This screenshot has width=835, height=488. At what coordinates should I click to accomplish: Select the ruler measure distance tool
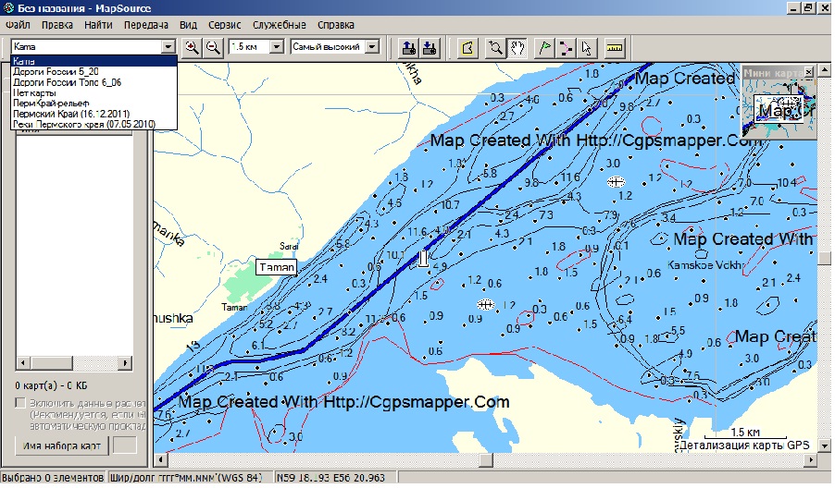[x=615, y=47]
